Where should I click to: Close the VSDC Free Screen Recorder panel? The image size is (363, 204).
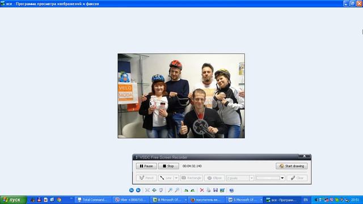point(305,156)
